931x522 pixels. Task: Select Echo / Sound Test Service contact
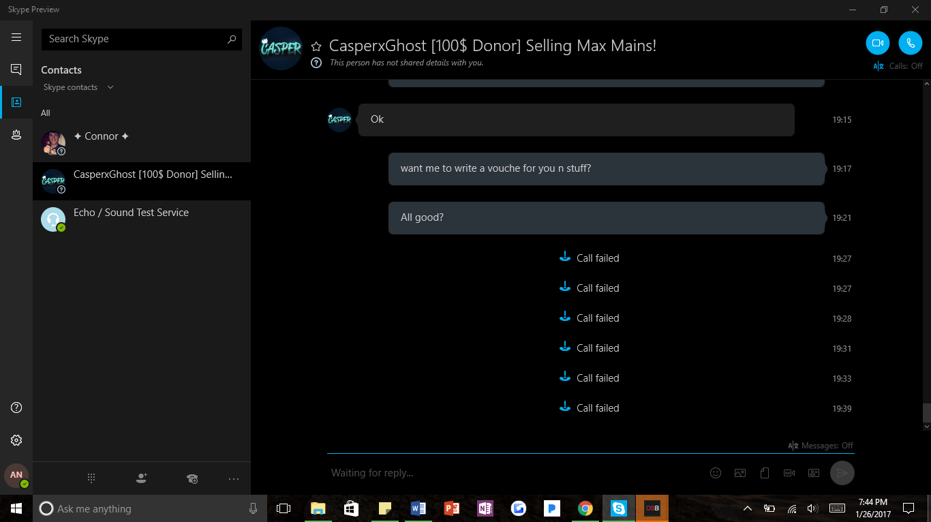pyautogui.click(x=142, y=219)
